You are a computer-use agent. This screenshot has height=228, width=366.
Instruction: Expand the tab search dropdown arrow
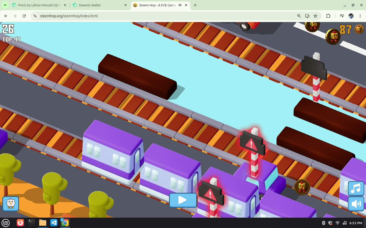point(5,5)
